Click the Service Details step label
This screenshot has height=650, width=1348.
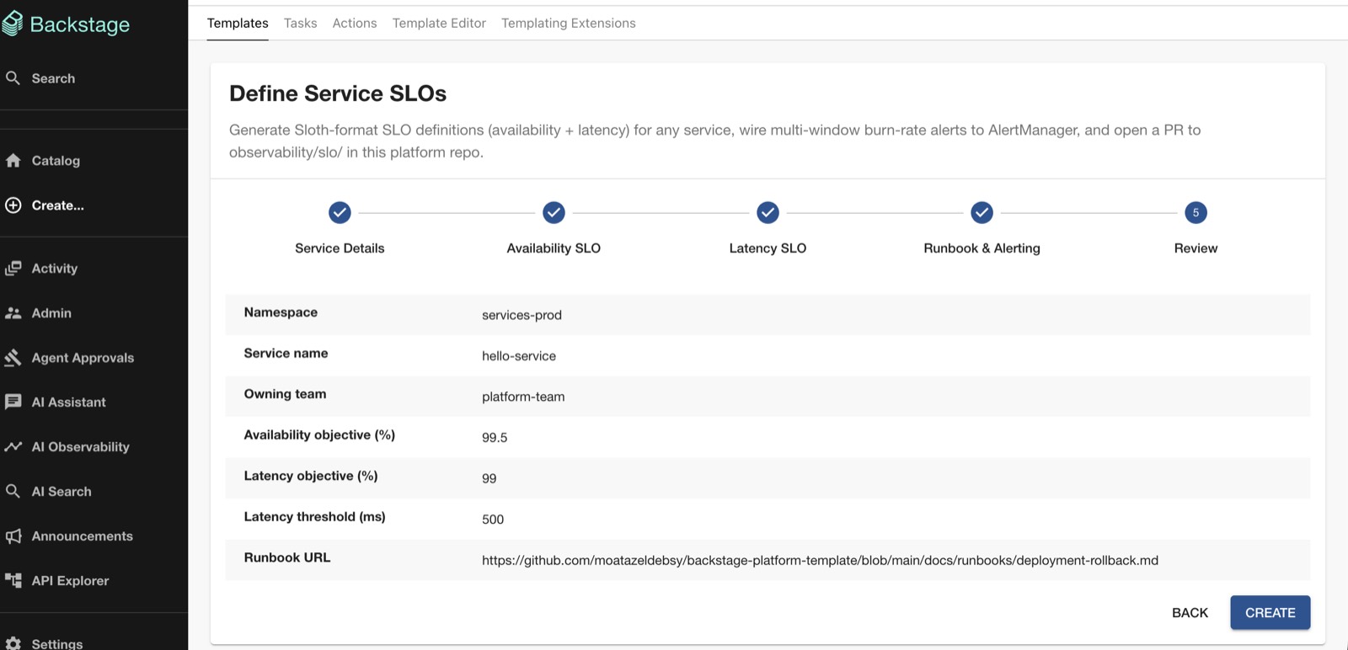pos(340,248)
